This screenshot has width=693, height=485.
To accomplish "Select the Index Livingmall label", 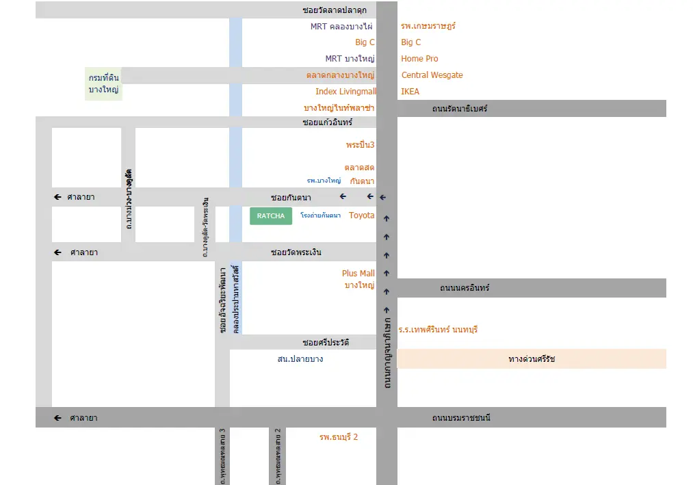I will pos(345,92).
